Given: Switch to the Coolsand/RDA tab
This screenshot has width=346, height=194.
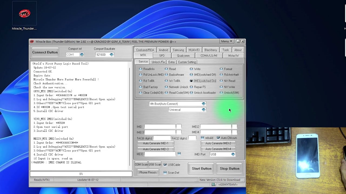Looking at the screenshot, I should coord(145,50).
